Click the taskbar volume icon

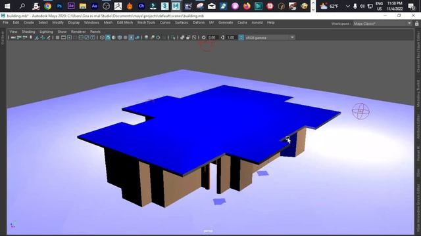click(x=362, y=6)
